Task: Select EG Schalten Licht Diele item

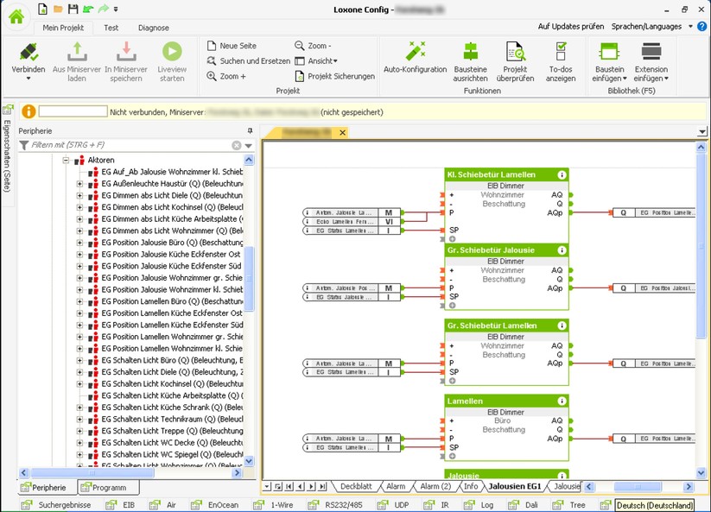Action: [172, 372]
